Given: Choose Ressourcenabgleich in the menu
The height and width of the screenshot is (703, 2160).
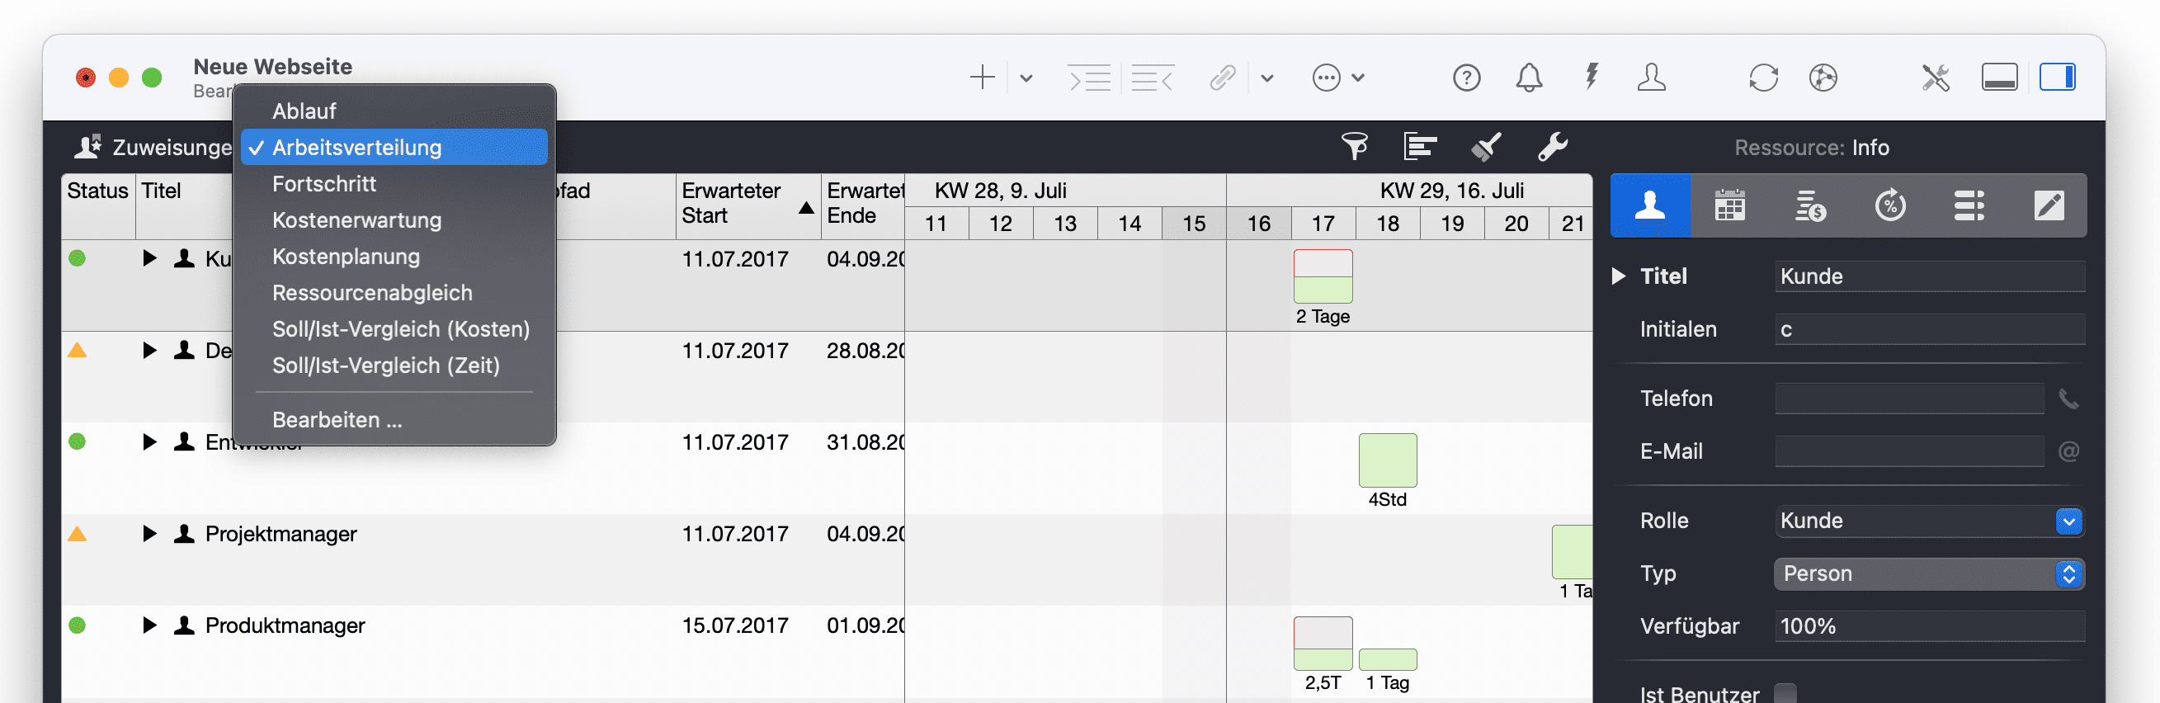Looking at the screenshot, I should 371,293.
